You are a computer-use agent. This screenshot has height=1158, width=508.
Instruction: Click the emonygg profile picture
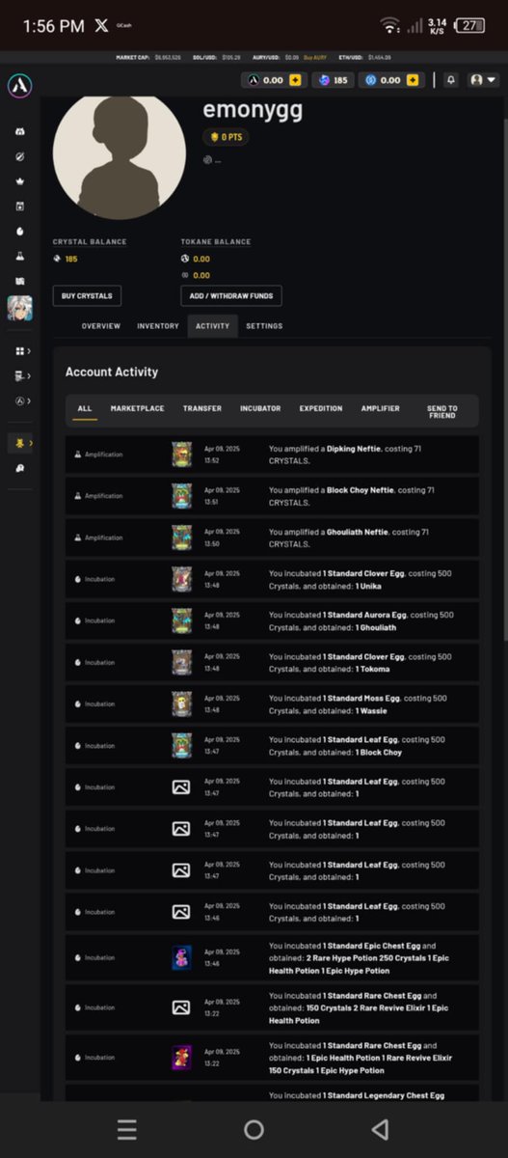click(120, 156)
